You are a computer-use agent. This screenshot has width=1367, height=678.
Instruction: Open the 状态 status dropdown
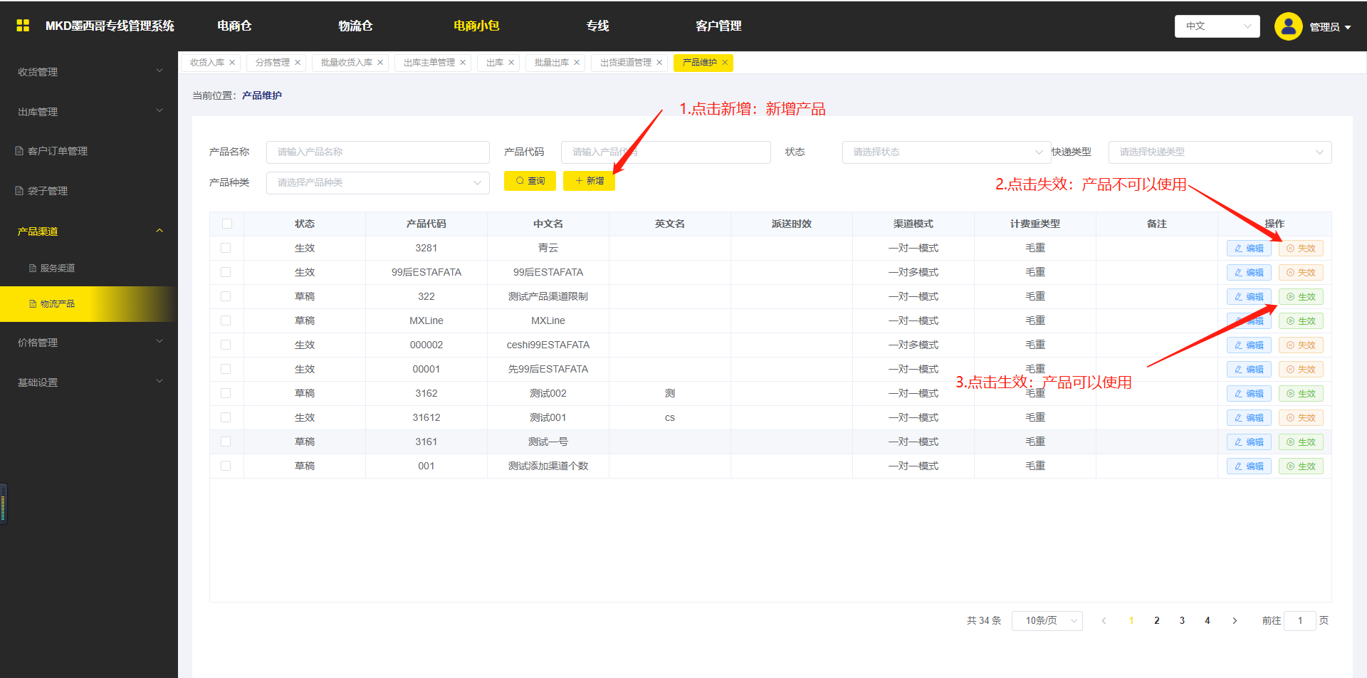(x=946, y=152)
